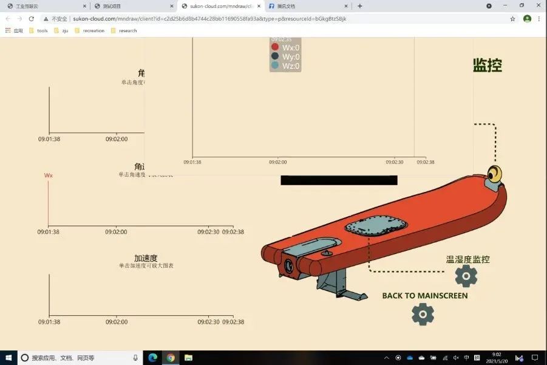547x365 pixels.
Task: Click the 加速度 chart title to enlarge
Action: [146, 258]
